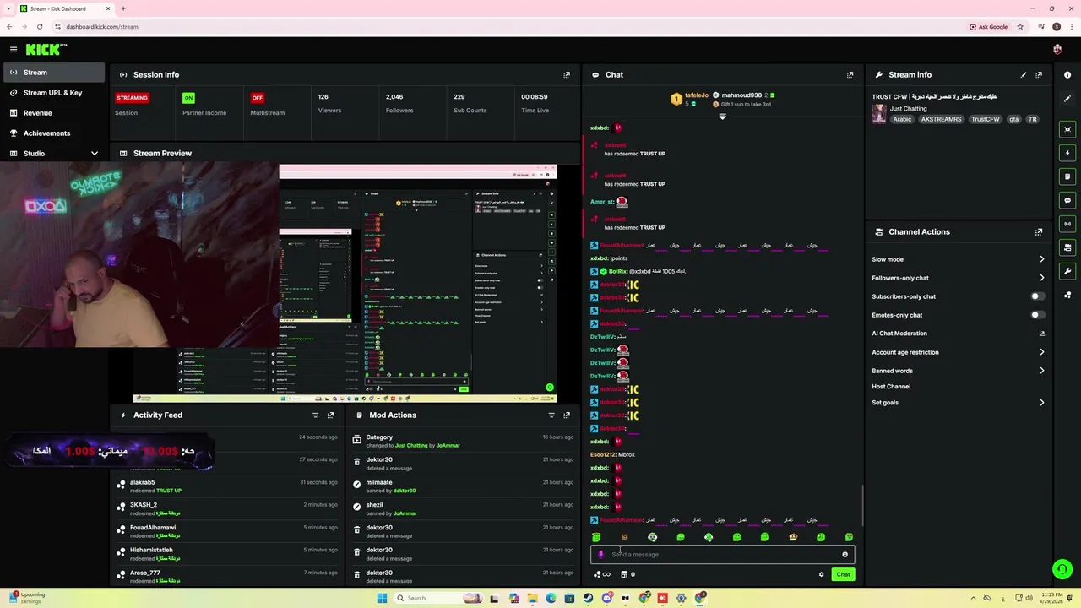The width and height of the screenshot is (1081, 608).
Task: Select Stream in the left sidebar
Action: coord(52,73)
